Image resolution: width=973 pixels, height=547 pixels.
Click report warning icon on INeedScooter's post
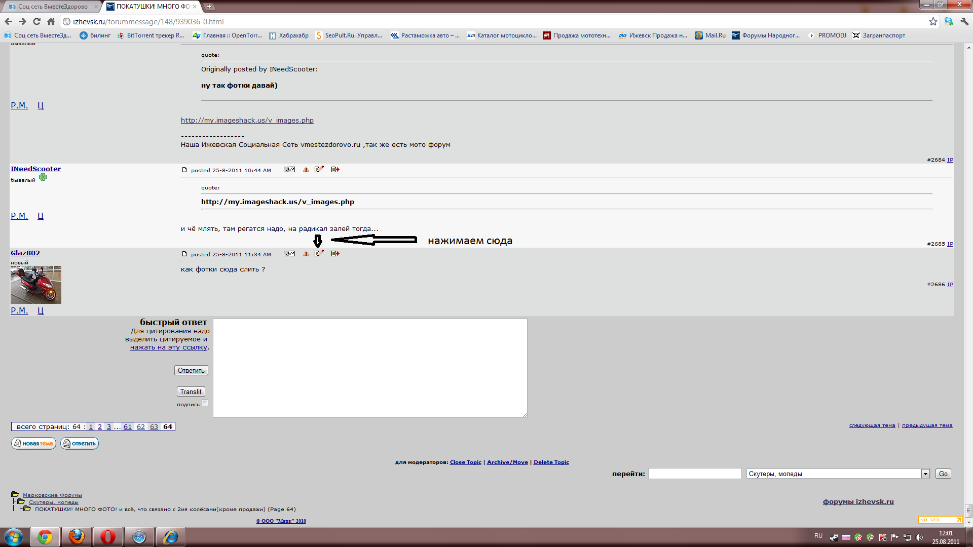click(306, 170)
